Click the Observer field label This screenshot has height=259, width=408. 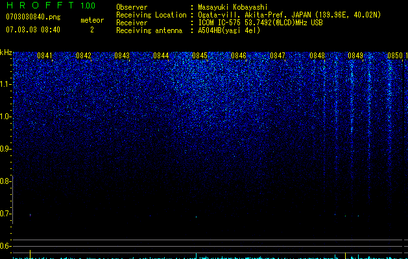coord(132,7)
